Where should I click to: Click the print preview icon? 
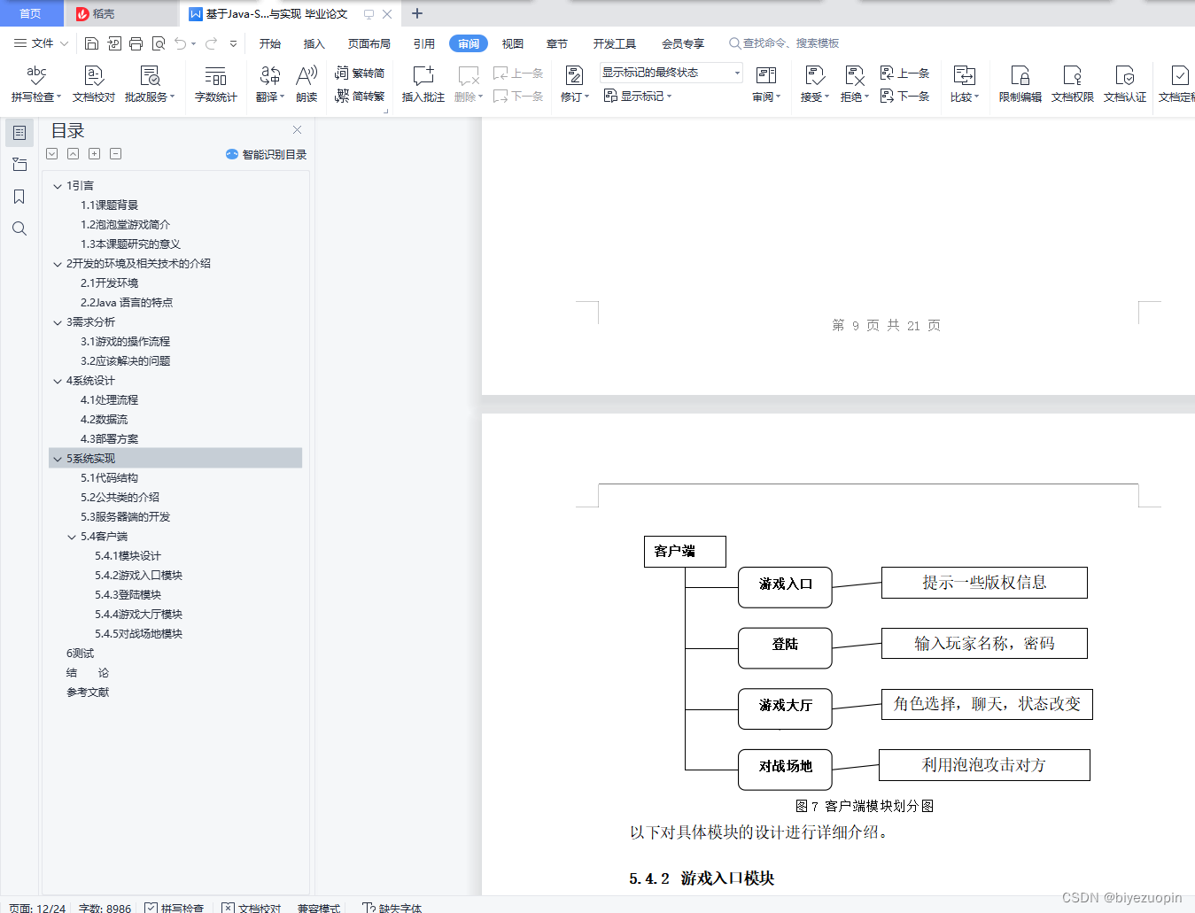point(159,43)
